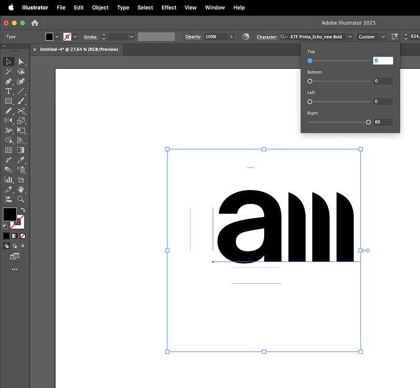Activate the Hand tool
Screen dimensions: 420x388
(21, 189)
